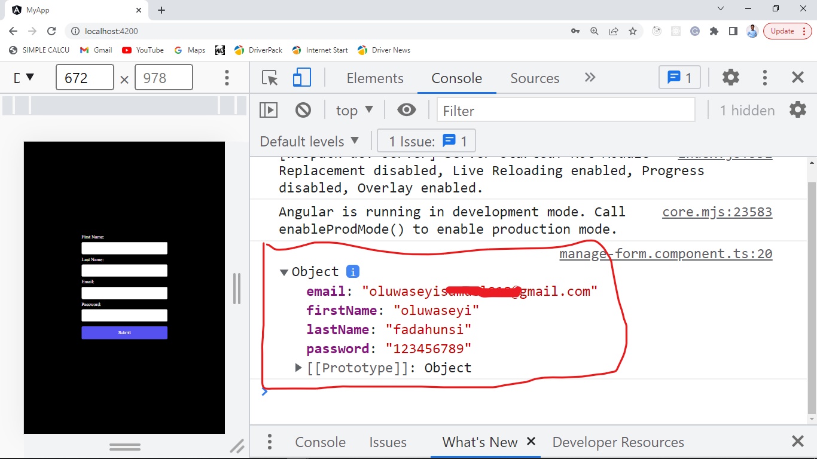Reload the localhost page
Screen dimensions: 817x459
51,31
